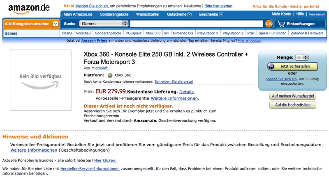Open the Menge quantity selector
329x177 pixels.
click(x=301, y=57)
